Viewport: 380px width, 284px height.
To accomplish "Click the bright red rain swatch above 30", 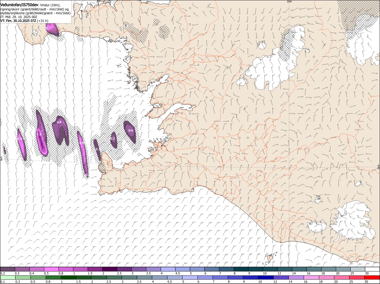I will [x=372, y=277].
